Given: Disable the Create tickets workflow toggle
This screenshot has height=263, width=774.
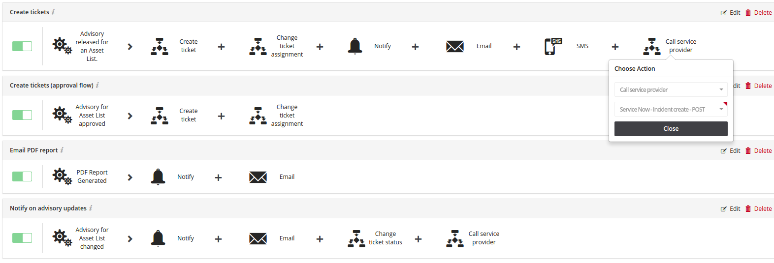Looking at the screenshot, I should [22, 46].
